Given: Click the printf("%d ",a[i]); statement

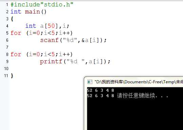Looking at the screenshot, I should tap(75, 62).
